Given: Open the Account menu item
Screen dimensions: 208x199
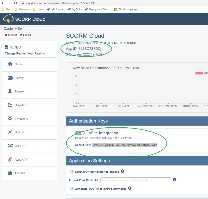Looking at the screenshot, I should (20, 173).
